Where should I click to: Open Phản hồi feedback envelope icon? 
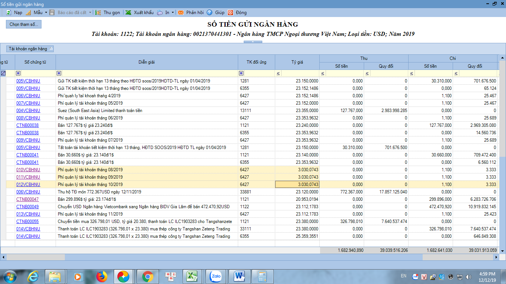(181, 12)
